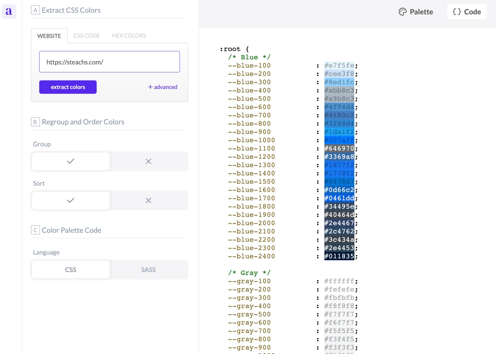
Task: Click the #011835 blue-2400 color swatch
Action: point(339,256)
